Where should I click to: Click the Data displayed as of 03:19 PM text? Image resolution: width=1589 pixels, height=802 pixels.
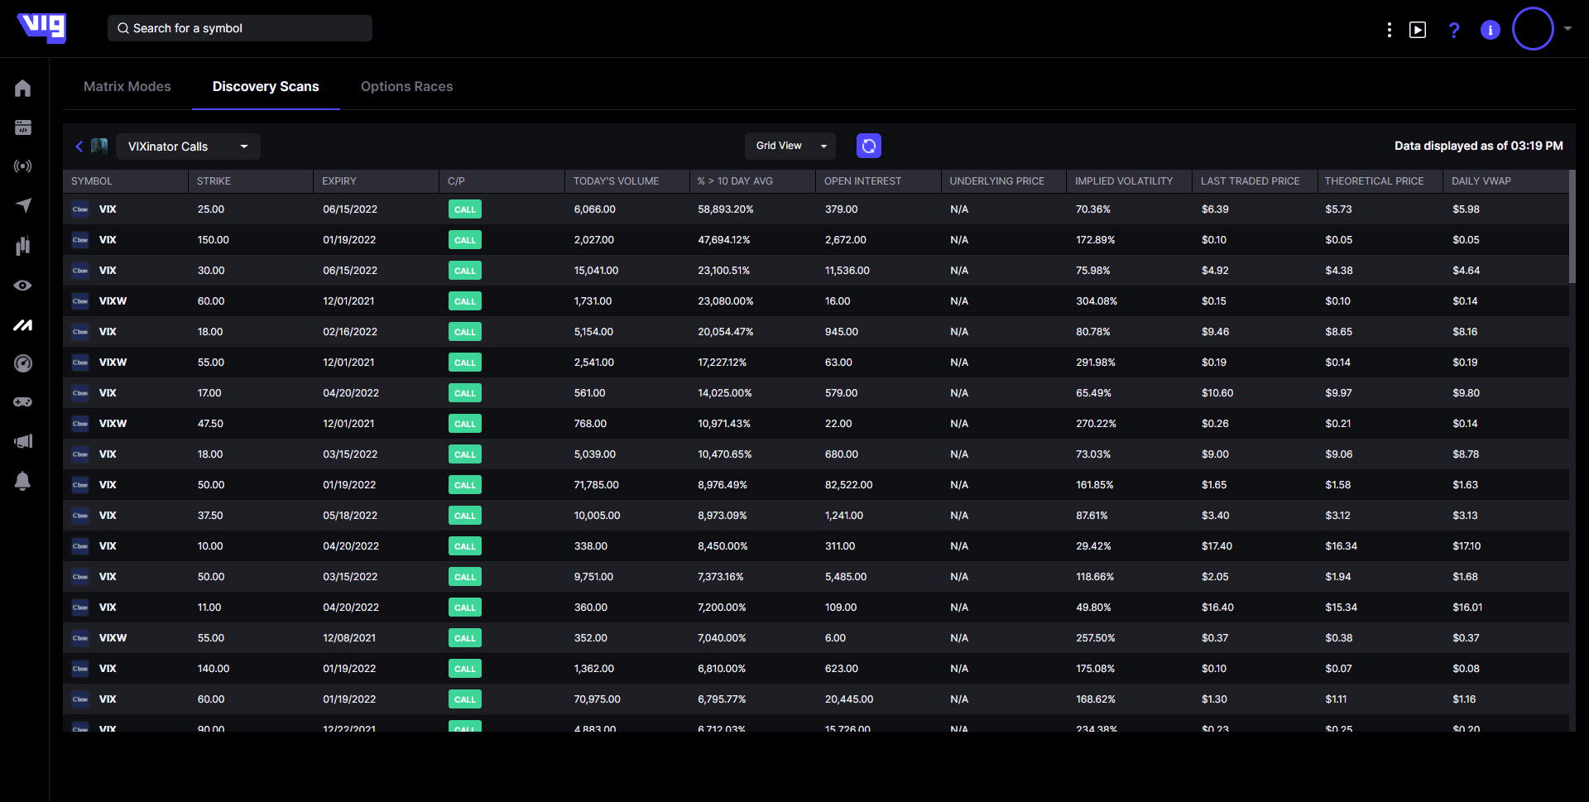1478,146
